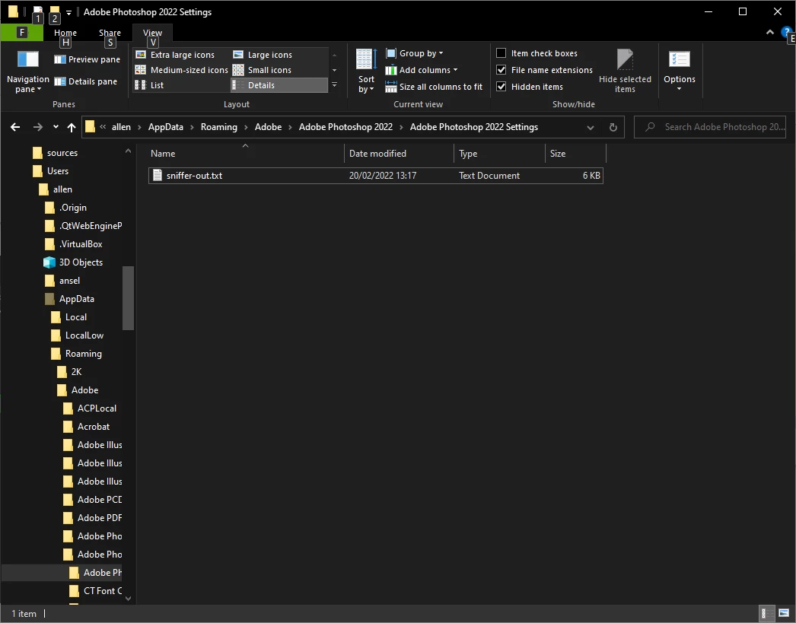Enable Item check boxes

click(x=501, y=52)
